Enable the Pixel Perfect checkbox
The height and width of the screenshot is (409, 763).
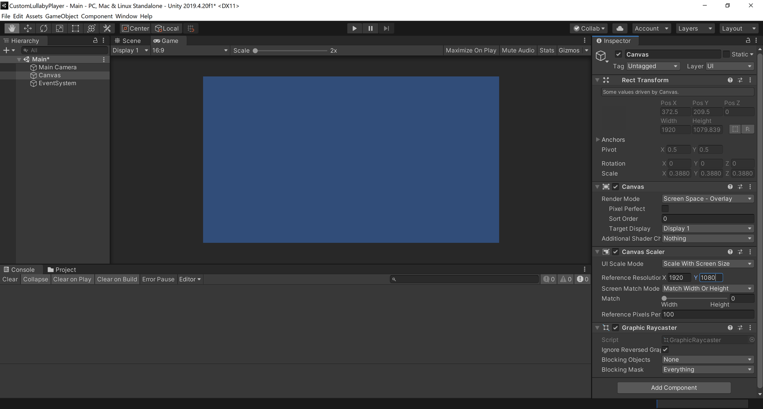665,209
